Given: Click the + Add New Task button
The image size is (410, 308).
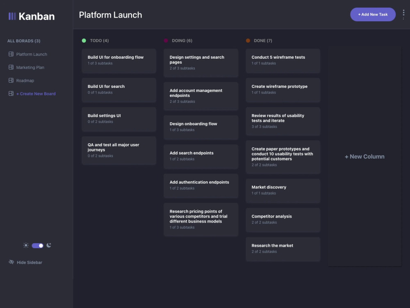Looking at the screenshot, I should coord(373,14).
